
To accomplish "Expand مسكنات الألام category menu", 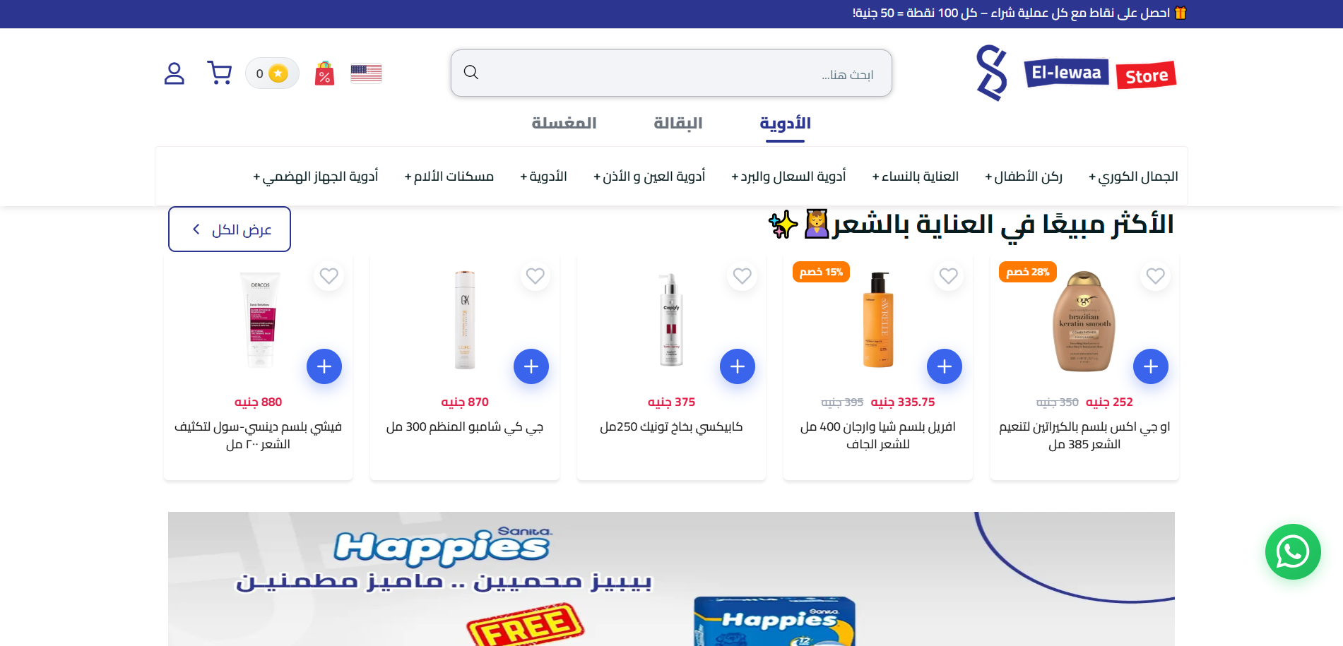I will pyautogui.click(x=449, y=177).
